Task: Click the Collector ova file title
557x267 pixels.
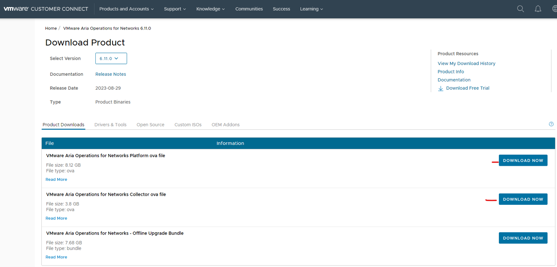Action: pos(106,195)
